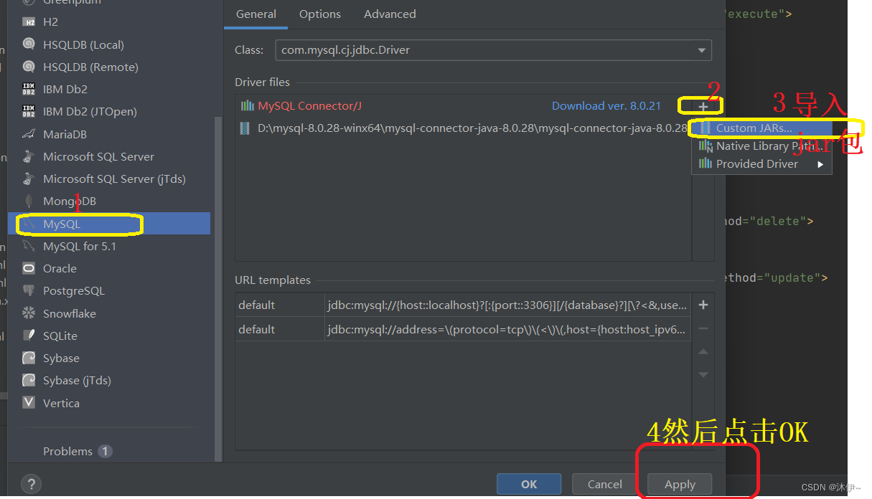Select the mysql-connector-java-8.0.28 jar path row
Image resolution: width=872 pixels, height=499 pixels.
[463, 128]
